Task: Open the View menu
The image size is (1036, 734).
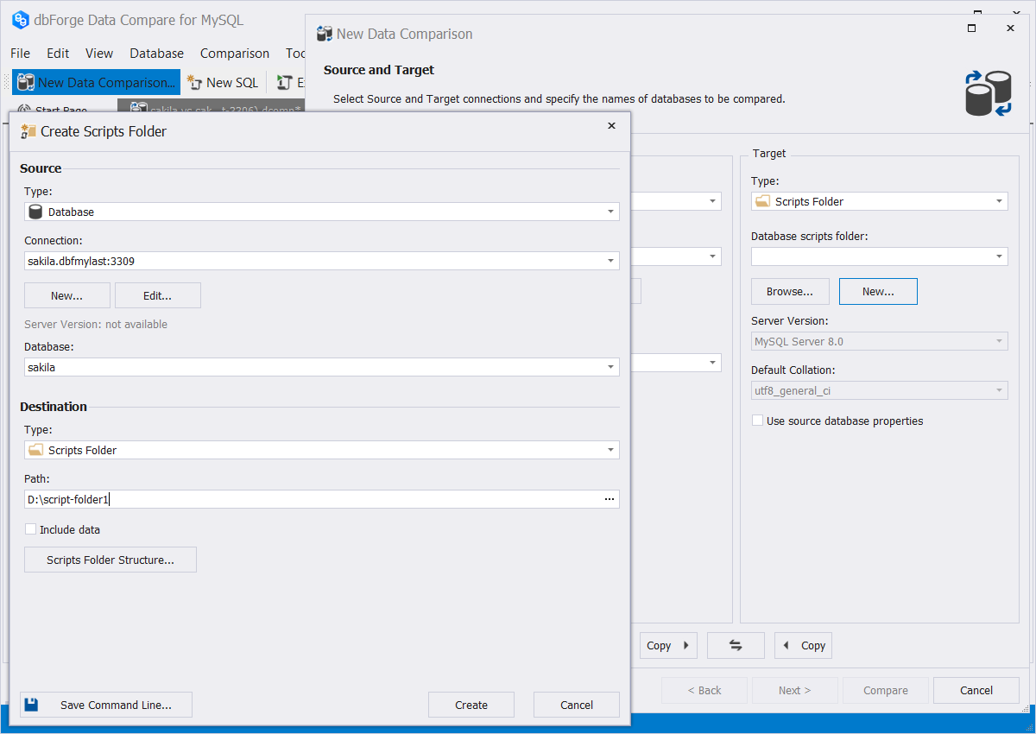Action: tap(99, 54)
